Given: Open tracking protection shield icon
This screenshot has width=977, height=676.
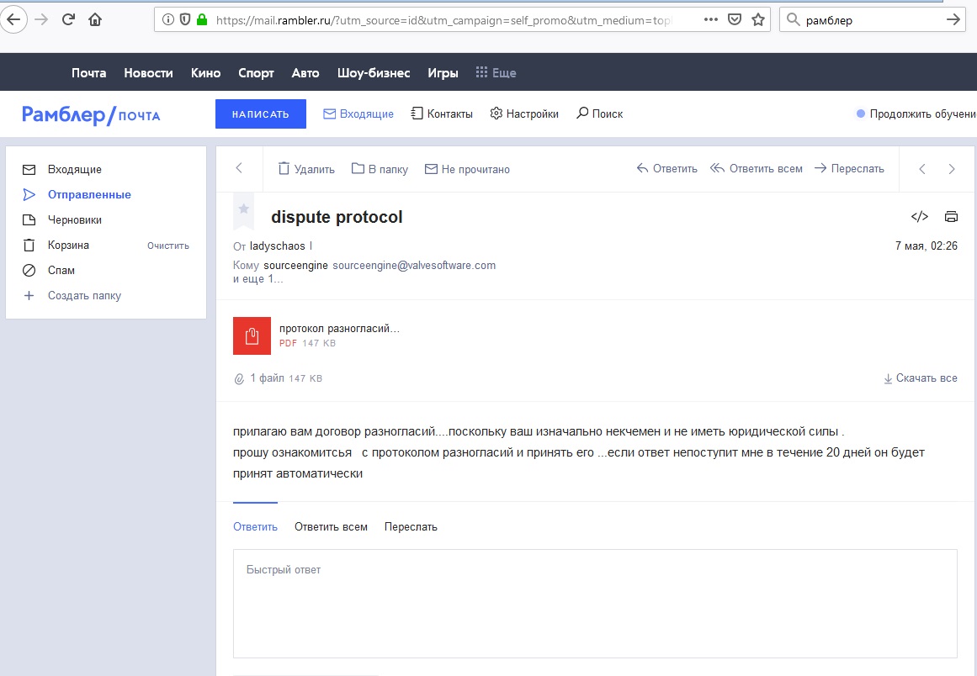Looking at the screenshot, I should [185, 20].
